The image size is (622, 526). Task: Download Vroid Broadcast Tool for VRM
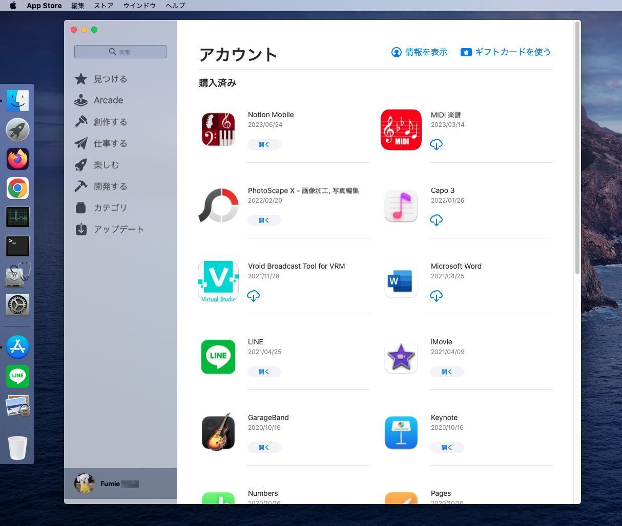tap(253, 296)
